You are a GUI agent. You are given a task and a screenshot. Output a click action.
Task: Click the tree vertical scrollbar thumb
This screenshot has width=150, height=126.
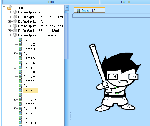click(67, 36)
